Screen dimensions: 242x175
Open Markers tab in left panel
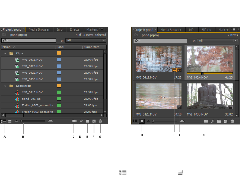click(x=92, y=29)
